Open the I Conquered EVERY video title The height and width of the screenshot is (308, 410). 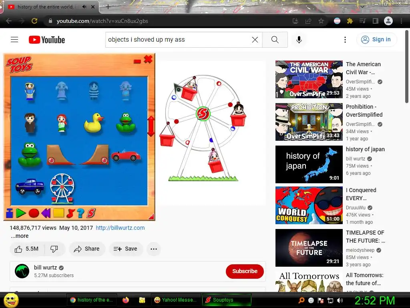pos(361,194)
